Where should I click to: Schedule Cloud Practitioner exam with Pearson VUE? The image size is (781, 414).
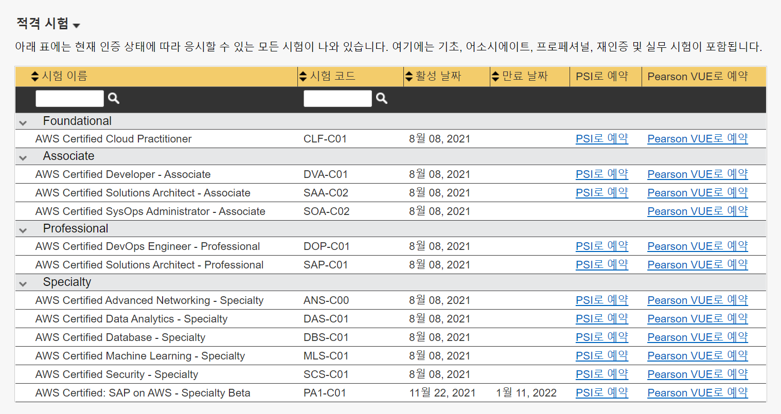(698, 139)
